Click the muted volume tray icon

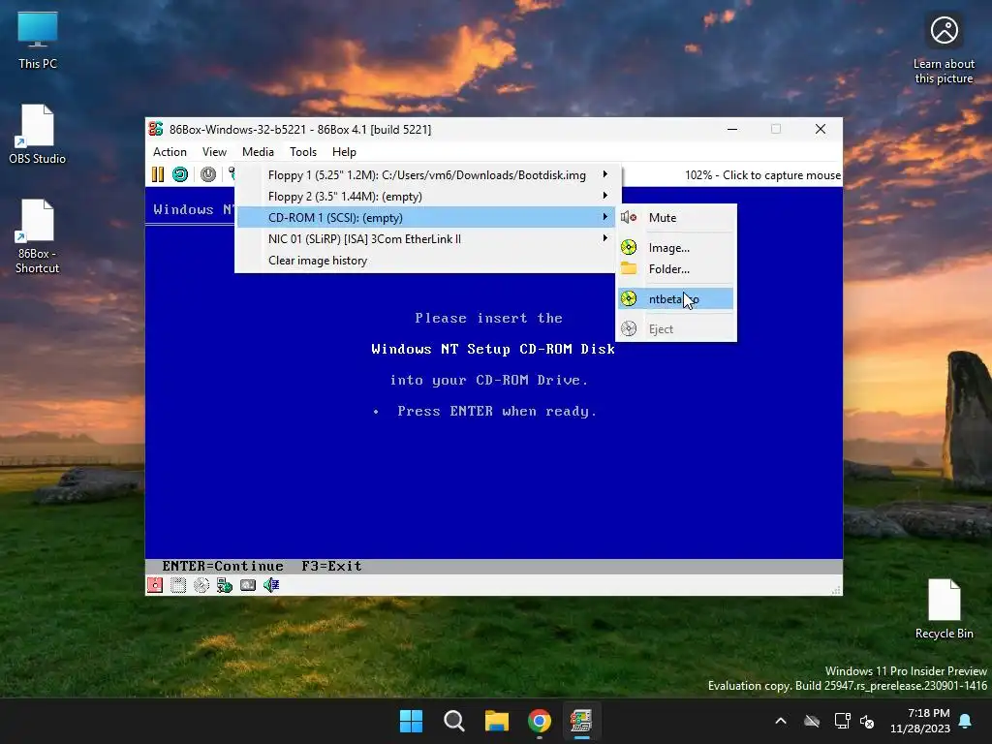coord(867,721)
